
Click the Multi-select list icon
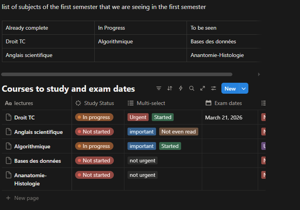coord(131,103)
